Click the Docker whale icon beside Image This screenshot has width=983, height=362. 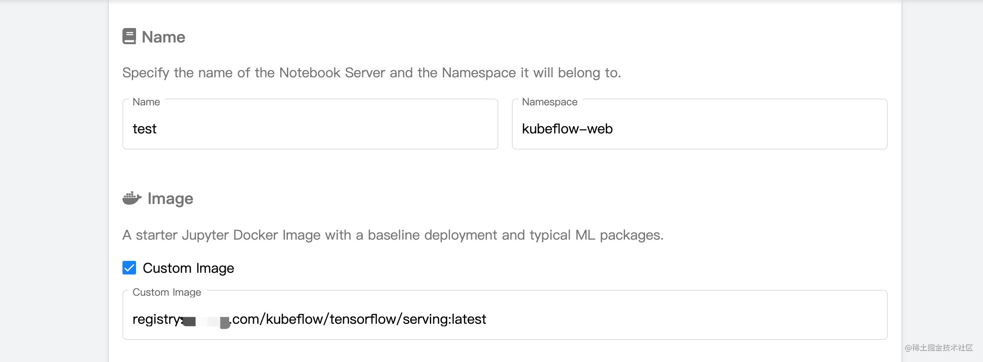[x=132, y=198]
